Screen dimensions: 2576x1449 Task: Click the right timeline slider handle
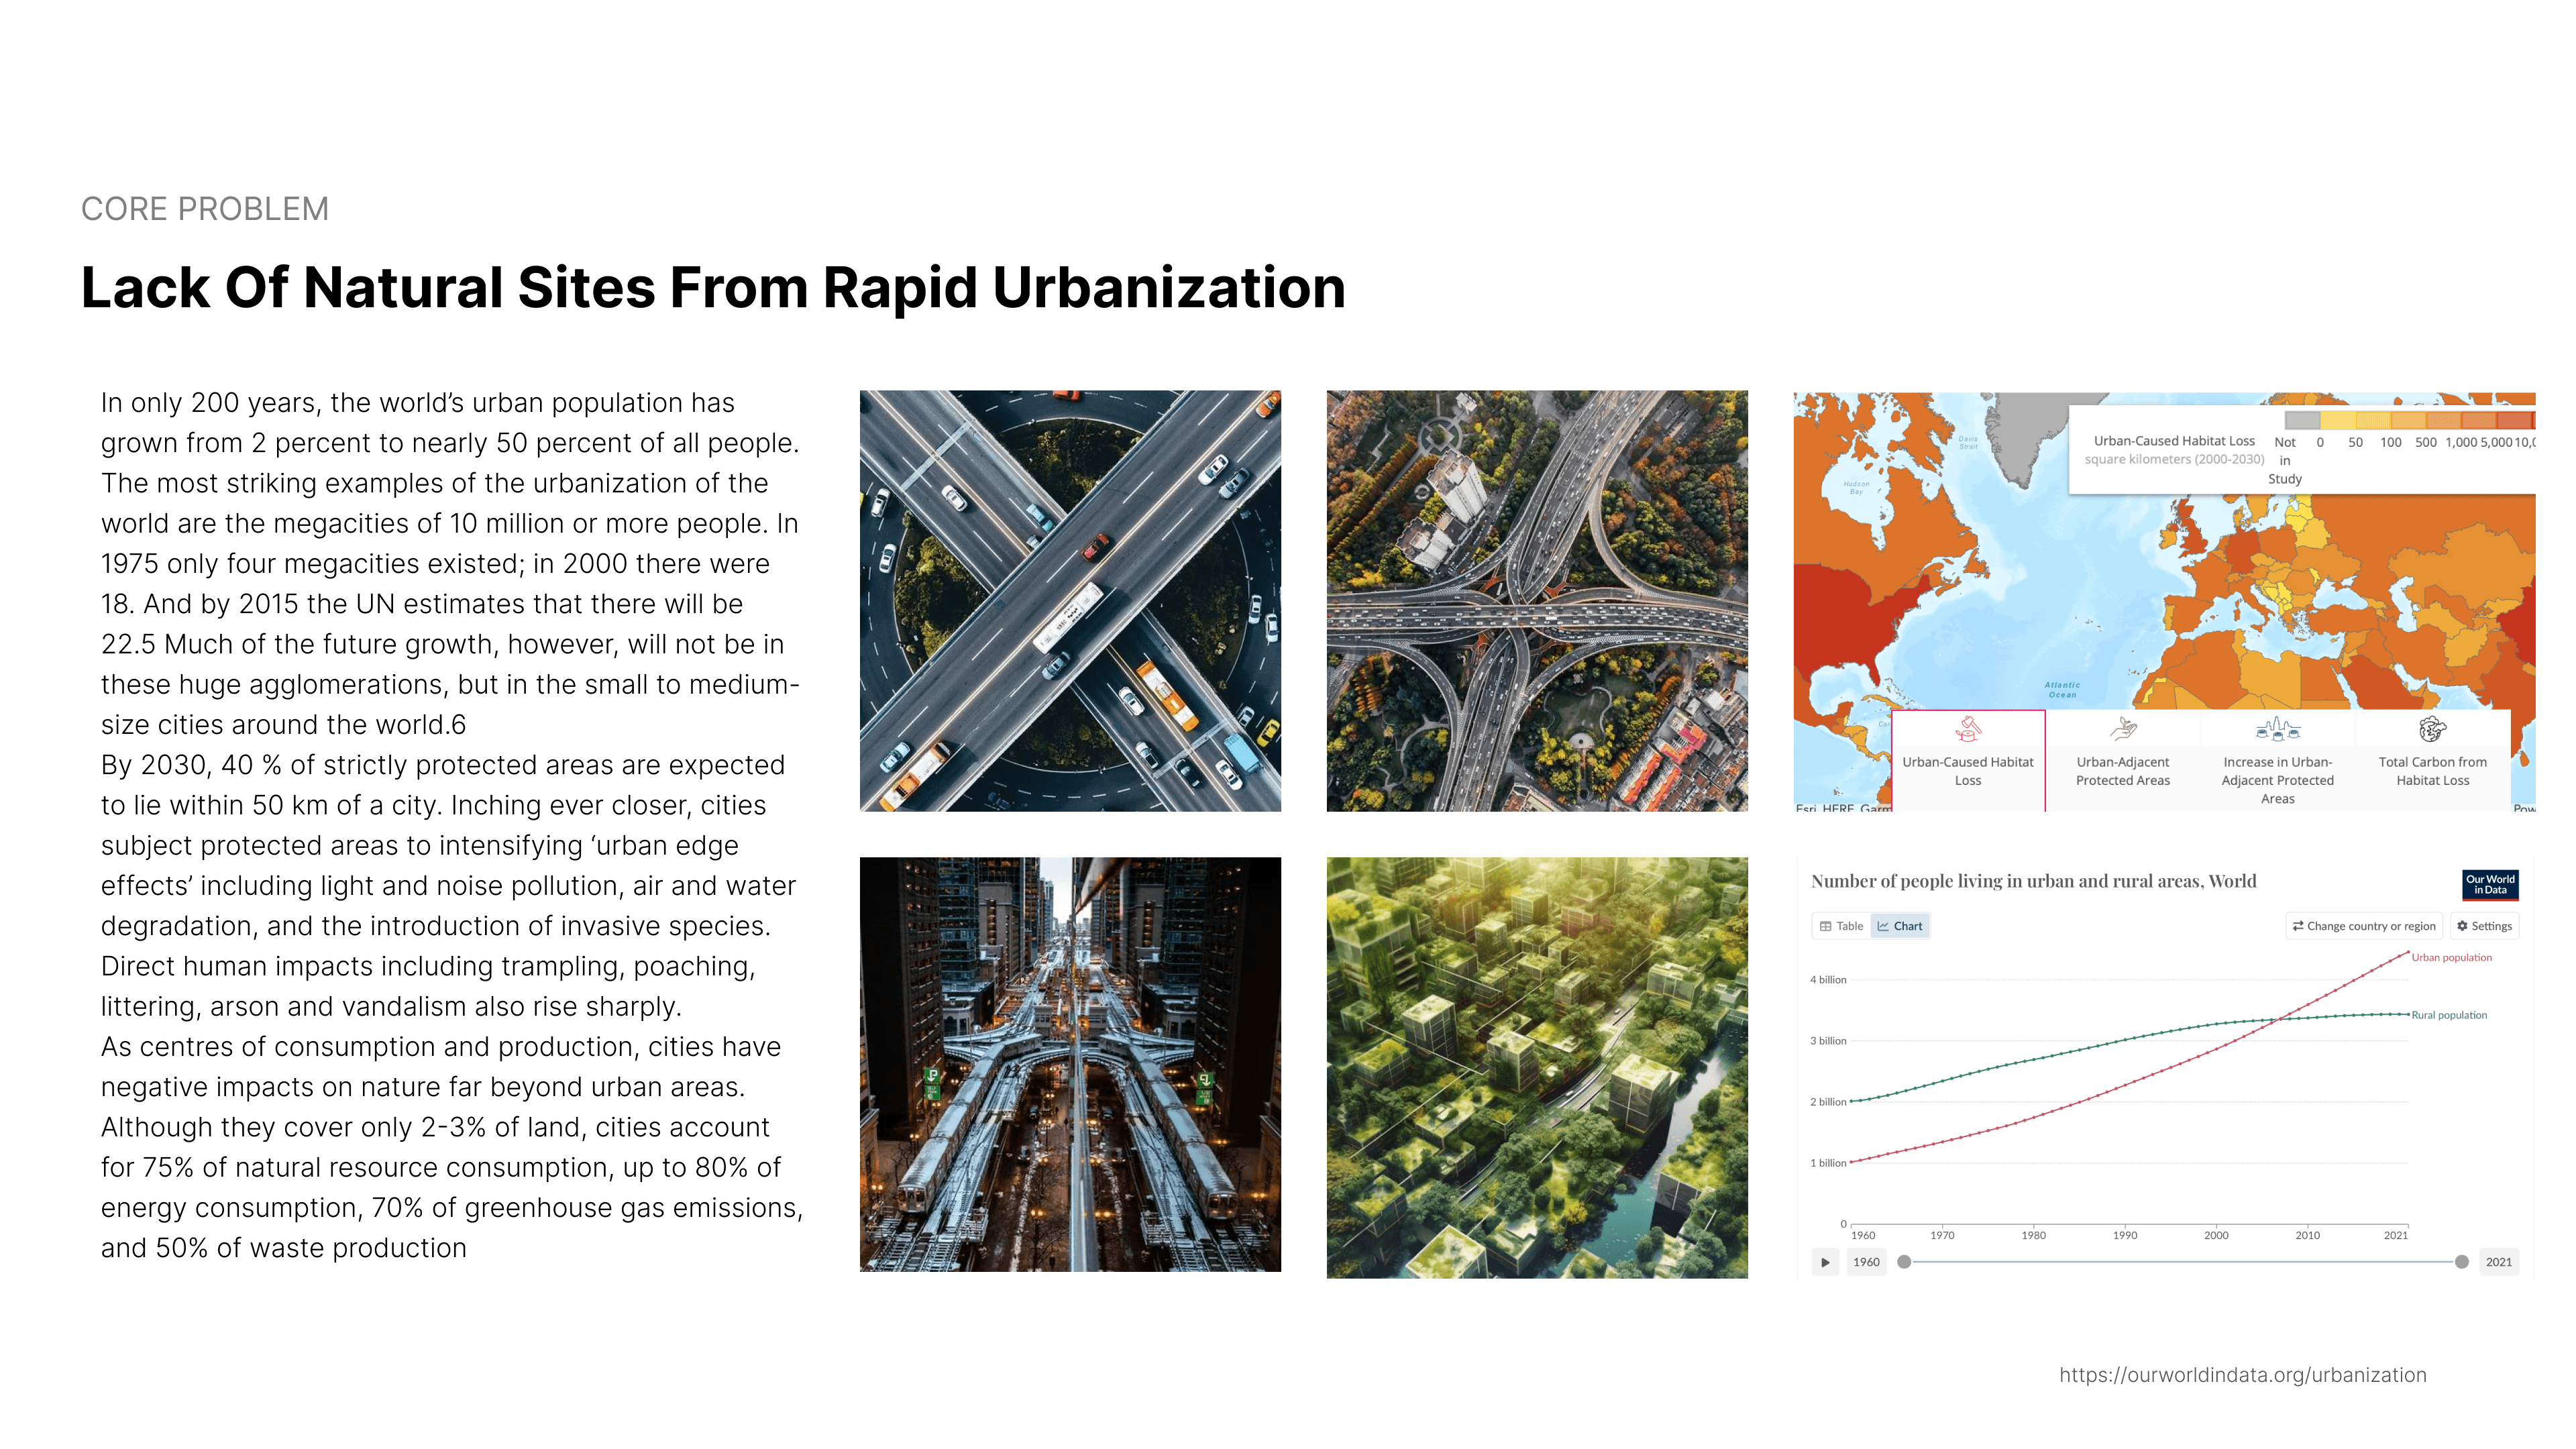[2461, 1262]
